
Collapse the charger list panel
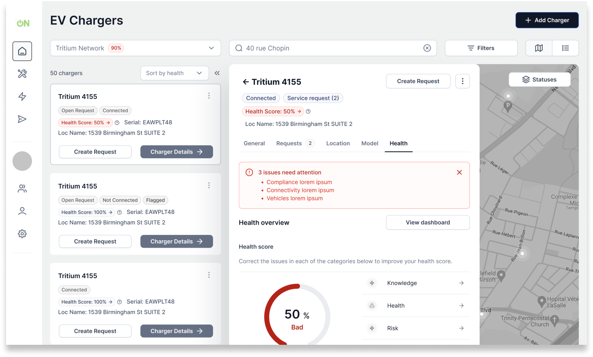pyautogui.click(x=217, y=73)
